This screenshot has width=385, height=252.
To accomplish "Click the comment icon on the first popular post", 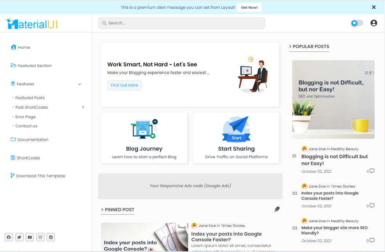I will coord(371,171).
